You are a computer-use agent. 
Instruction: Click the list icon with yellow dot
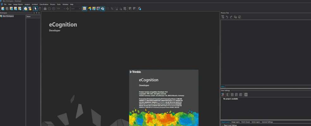coord(30,9)
